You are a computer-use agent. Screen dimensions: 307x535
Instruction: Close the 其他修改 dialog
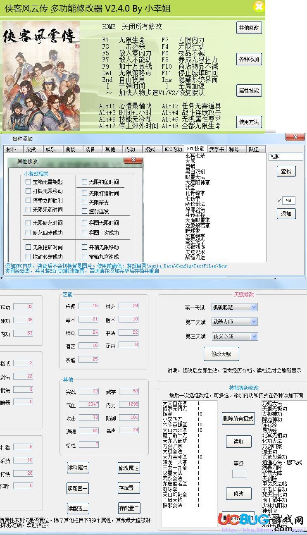133,160
